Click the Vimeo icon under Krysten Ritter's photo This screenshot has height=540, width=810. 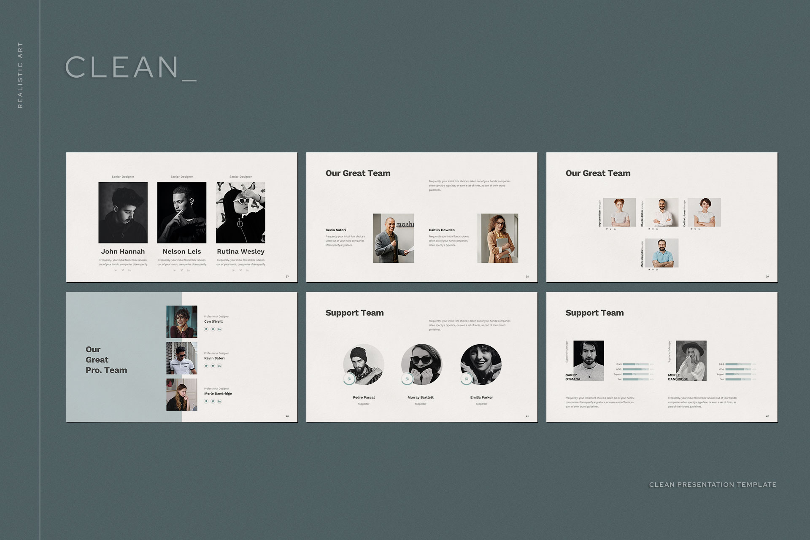click(x=610, y=229)
